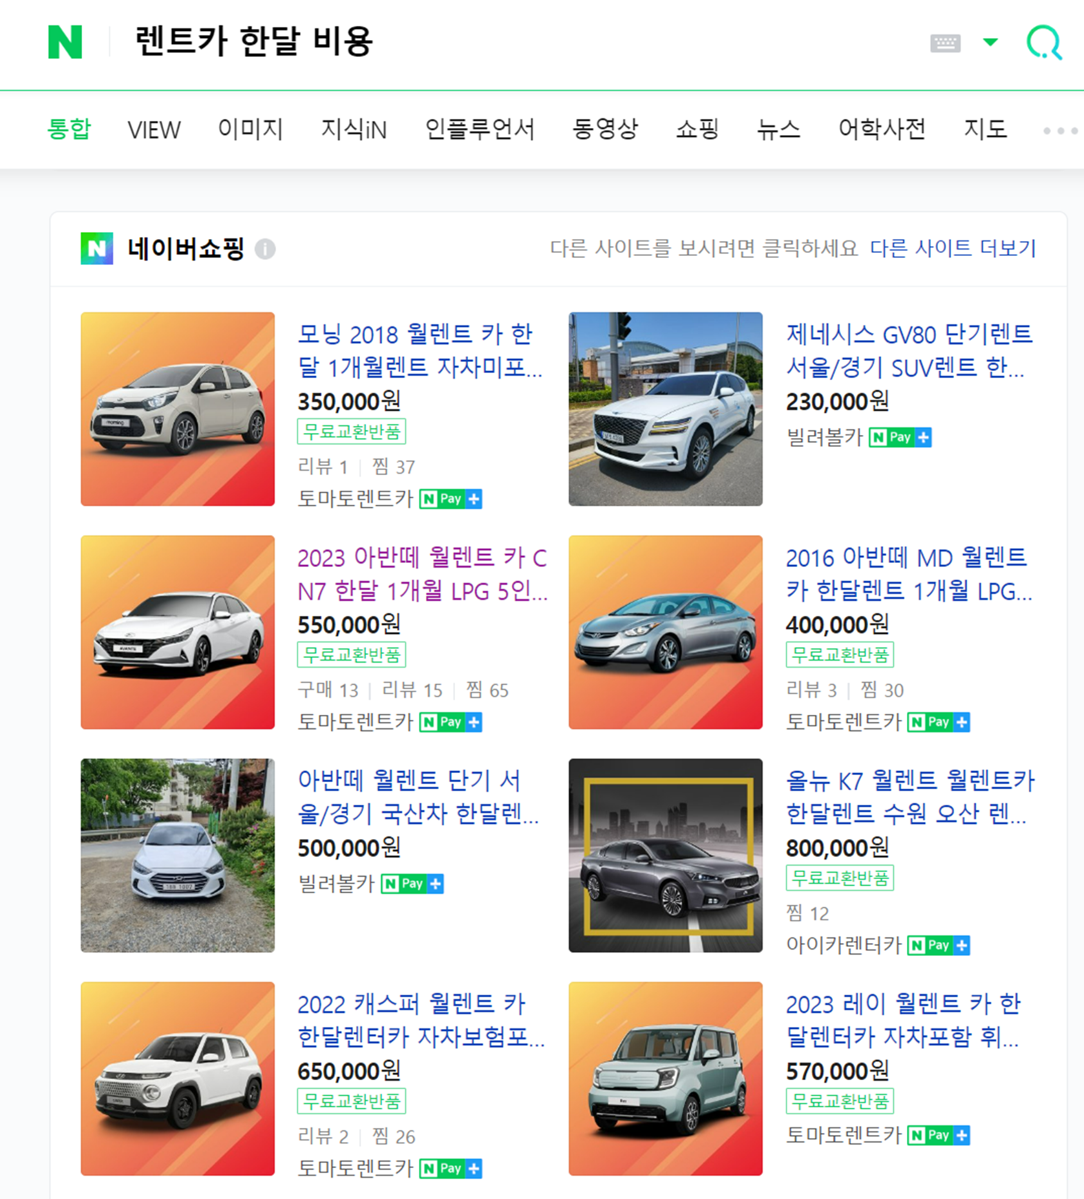The width and height of the screenshot is (1084, 1199).
Task: Click the 올뉴 K7 car thumbnail
Action: click(x=666, y=855)
